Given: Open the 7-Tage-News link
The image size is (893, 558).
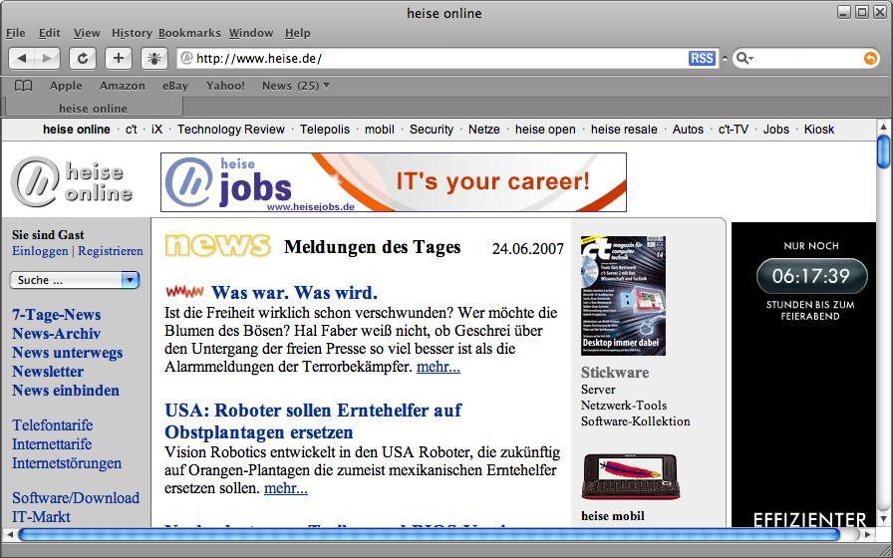Looking at the screenshot, I should coord(57,315).
